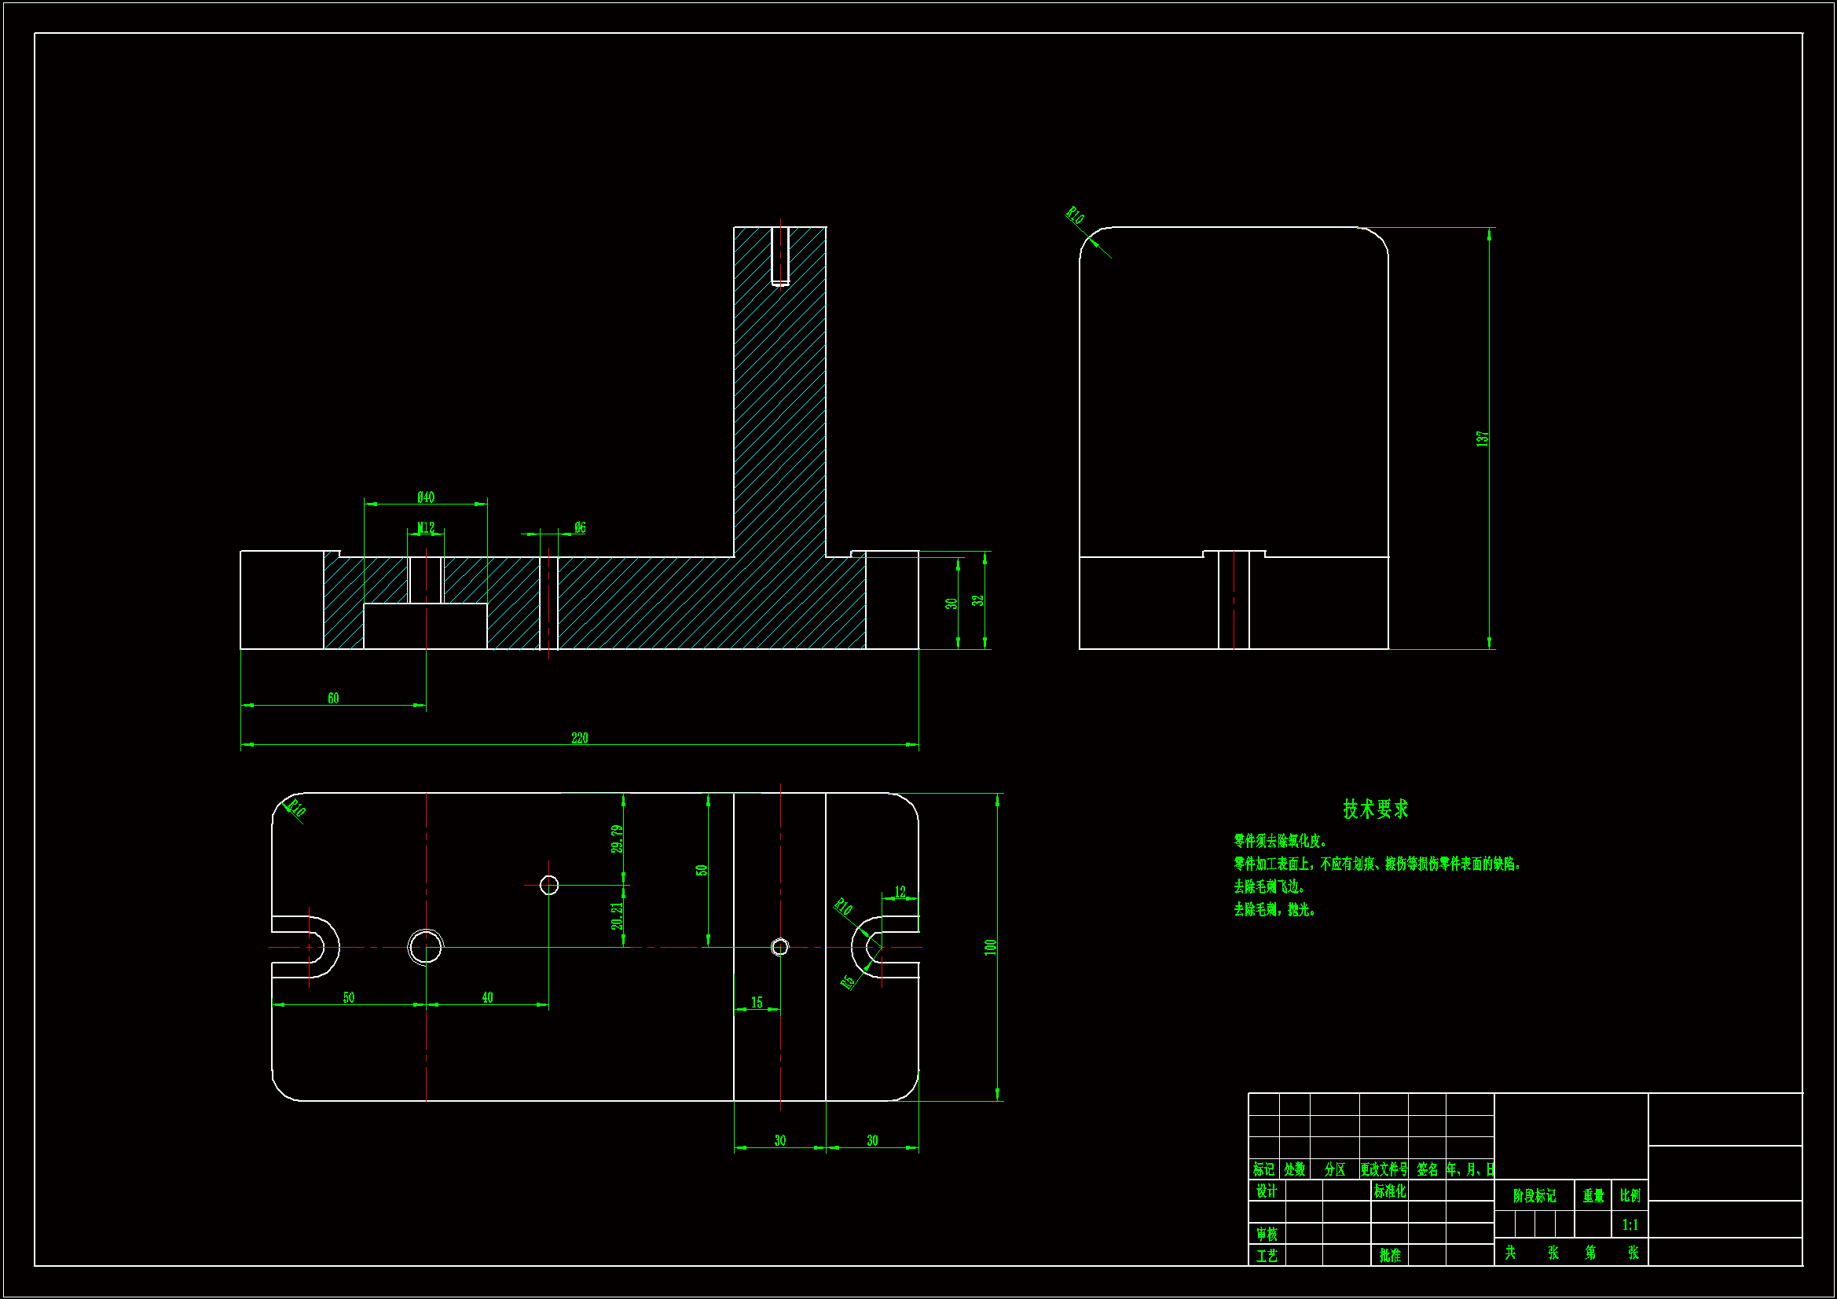Select the 阶段标记 cell in title block
The height and width of the screenshot is (1299, 1837).
pyautogui.click(x=1534, y=1196)
